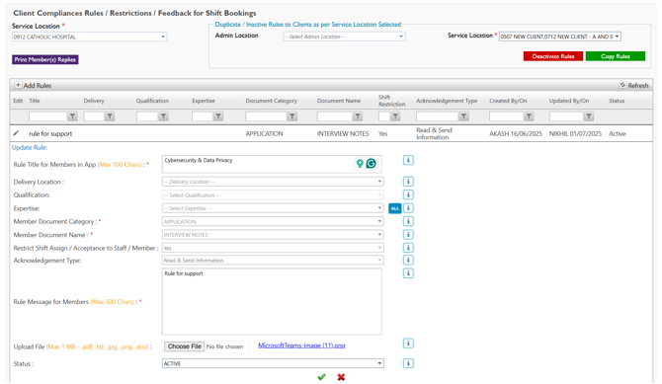This screenshot has width=662, height=384.
Task: Click the Grammarly icon in Rule Title field
Action: [x=371, y=163]
